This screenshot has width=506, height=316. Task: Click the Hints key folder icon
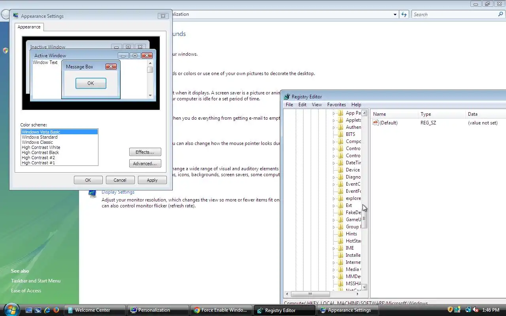[340, 234]
